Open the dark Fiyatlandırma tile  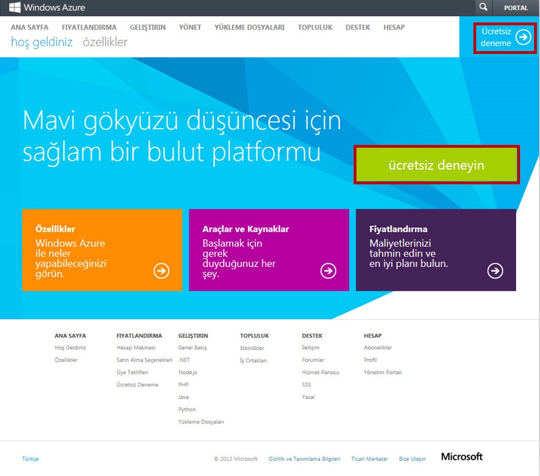pyautogui.click(x=436, y=250)
